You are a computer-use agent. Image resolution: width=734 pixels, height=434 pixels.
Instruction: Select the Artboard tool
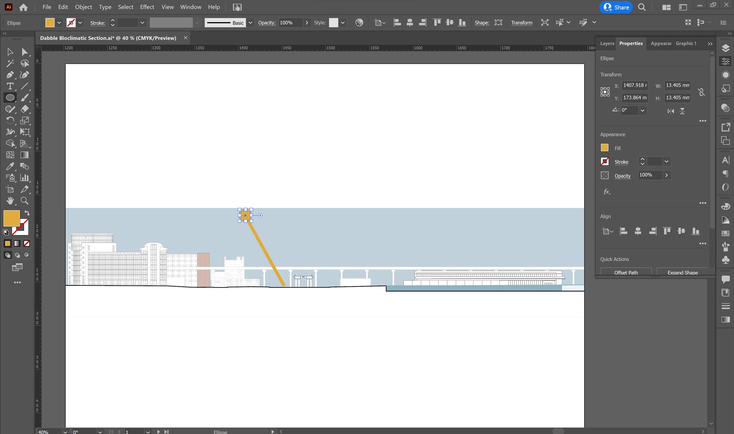pos(10,189)
